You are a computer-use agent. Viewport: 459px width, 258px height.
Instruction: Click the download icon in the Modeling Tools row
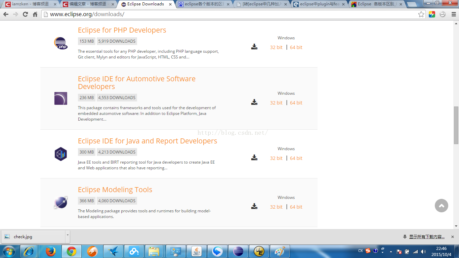254,206
